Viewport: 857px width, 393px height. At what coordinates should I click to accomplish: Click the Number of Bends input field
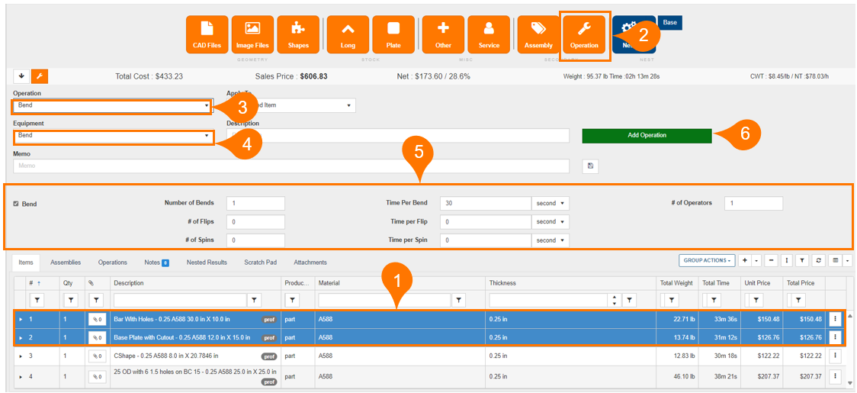255,204
